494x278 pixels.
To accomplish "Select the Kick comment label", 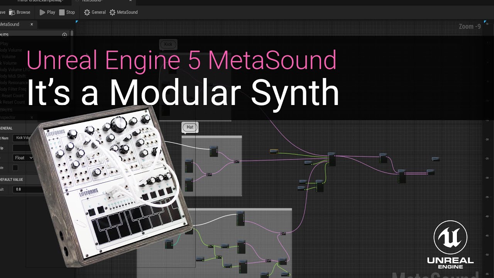I will pos(168,44).
